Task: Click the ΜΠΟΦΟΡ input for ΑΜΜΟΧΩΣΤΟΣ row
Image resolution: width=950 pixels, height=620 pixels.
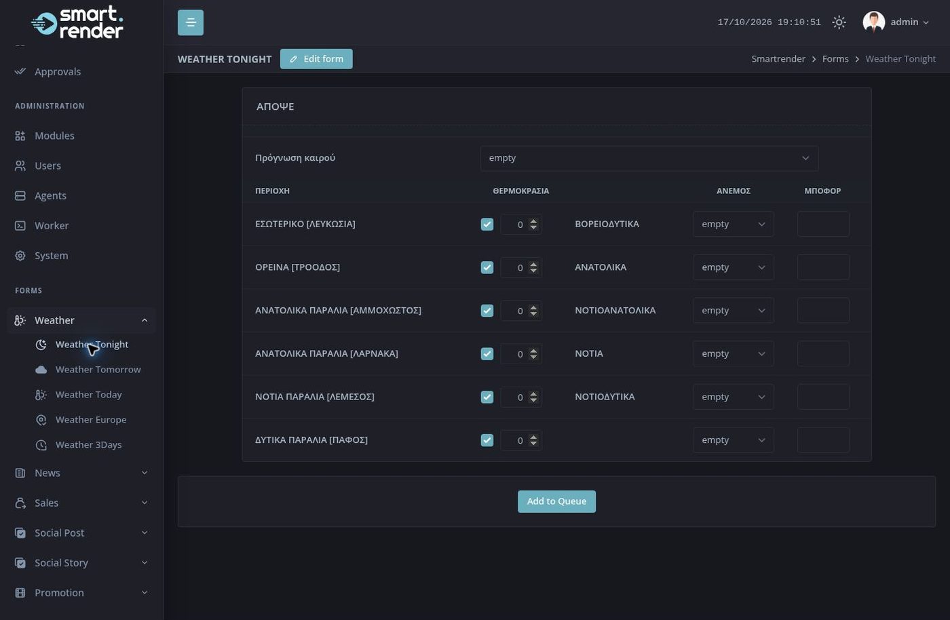Action: click(x=823, y=311)
